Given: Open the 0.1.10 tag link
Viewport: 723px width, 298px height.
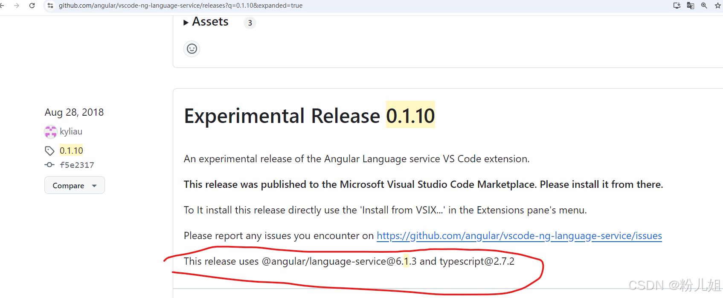Looking at the screenshot, I should 71,151.
